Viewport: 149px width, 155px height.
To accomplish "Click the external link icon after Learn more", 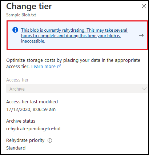I will click(59, 66).
